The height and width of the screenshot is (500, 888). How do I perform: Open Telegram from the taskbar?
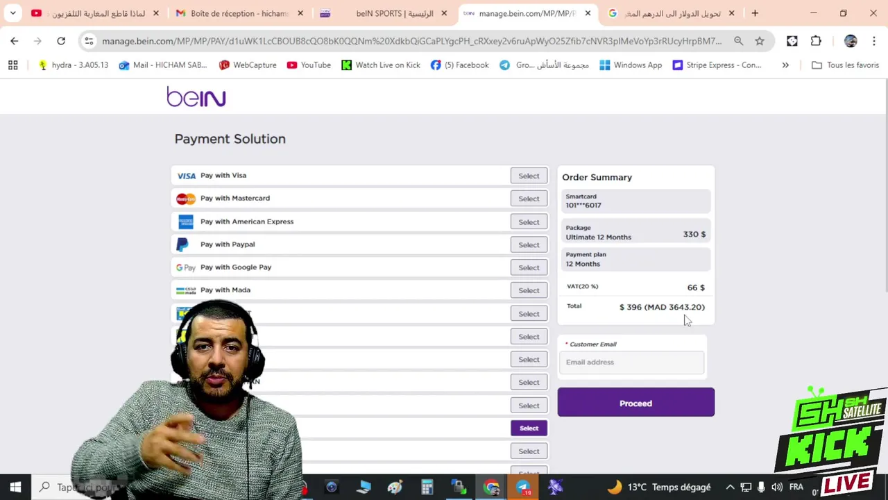523,487
